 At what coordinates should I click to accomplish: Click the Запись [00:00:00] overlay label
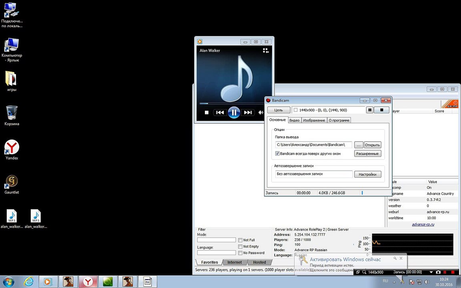click(x=407, y=272)
